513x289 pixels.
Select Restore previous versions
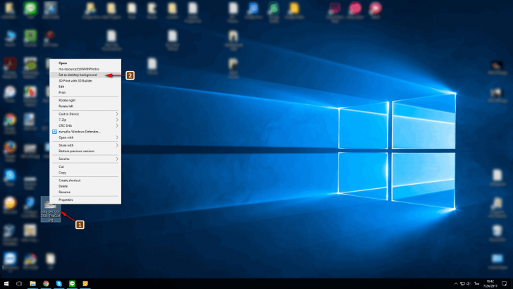pyautogui.click(x=85, y=152)
